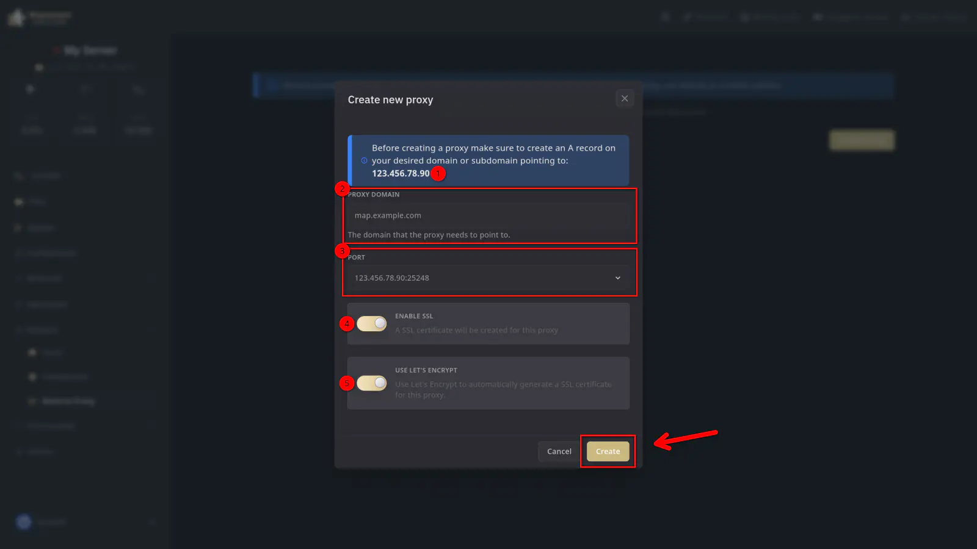
Task: Click the panel logo in top-left corner
Action: [17, 17]
